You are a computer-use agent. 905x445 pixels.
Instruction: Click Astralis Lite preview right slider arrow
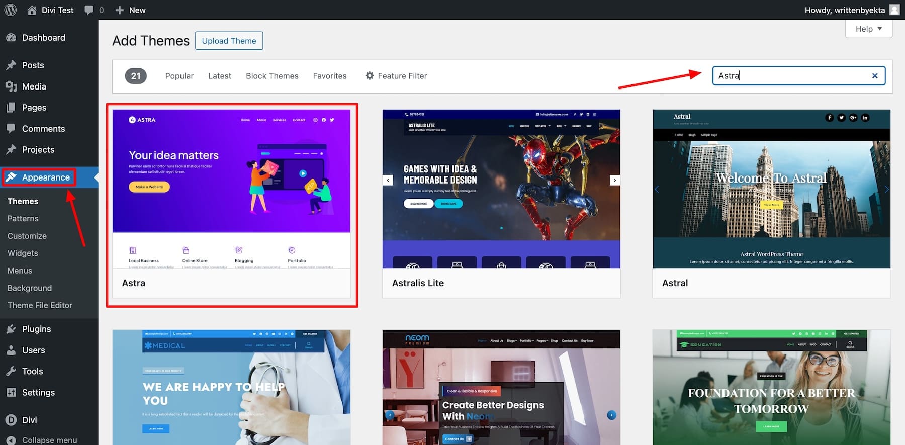pos(615,180)
